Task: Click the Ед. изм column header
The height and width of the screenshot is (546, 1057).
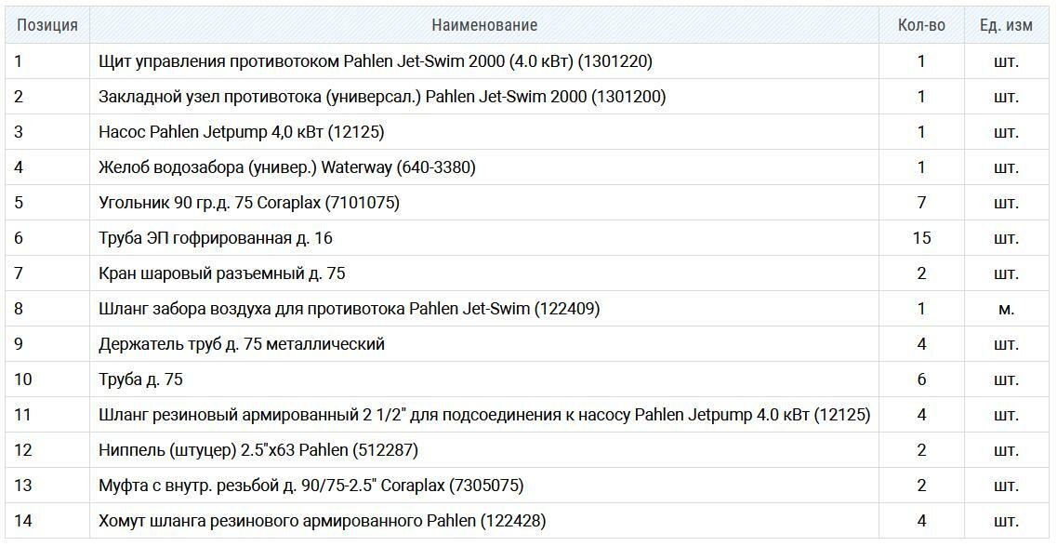Action: [1007, 26]
